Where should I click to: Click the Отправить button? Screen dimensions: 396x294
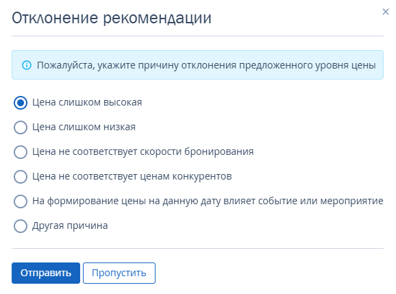coord(46,273)
